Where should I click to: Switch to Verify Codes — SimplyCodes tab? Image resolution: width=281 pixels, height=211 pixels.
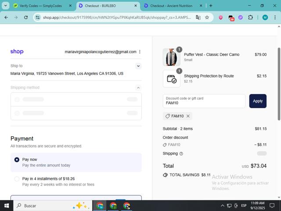[41, 6]
